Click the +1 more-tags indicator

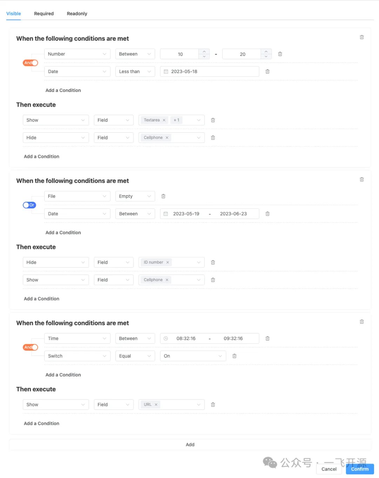(177, 120)
